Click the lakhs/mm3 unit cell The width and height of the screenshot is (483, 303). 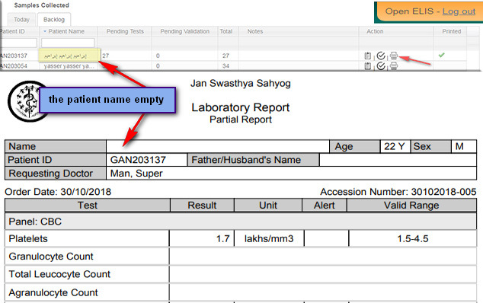tap(269, 238)
